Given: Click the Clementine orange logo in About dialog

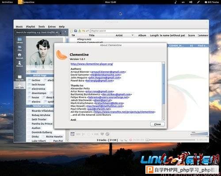Looking at the screenshot, I should coord(61,55).
